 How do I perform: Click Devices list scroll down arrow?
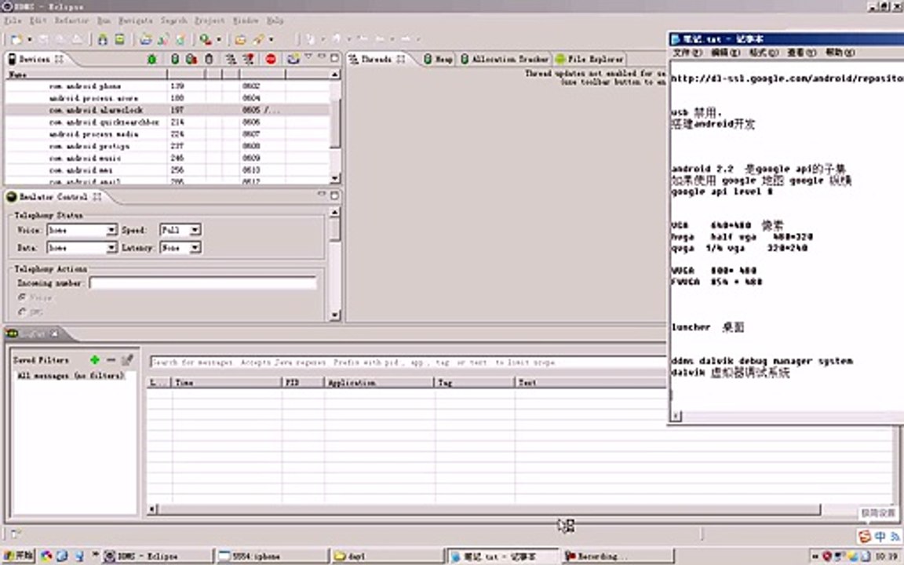pos(335,178)
